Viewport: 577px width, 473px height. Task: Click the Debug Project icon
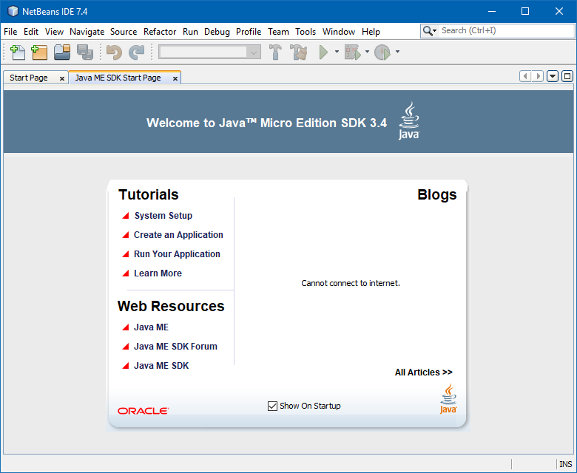point(353,52)
